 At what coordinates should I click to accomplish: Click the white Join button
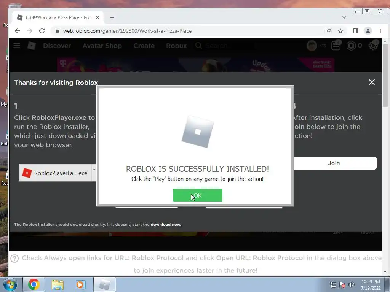335,163
